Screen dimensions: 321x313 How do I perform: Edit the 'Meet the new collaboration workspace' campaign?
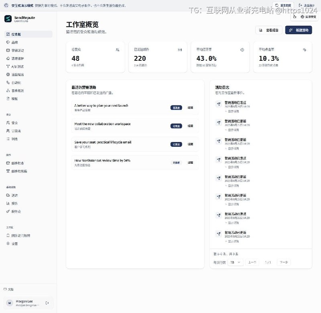point(190,126)
